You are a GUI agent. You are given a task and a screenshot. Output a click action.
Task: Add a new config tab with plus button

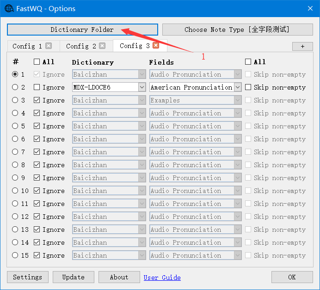coord(302,46)
